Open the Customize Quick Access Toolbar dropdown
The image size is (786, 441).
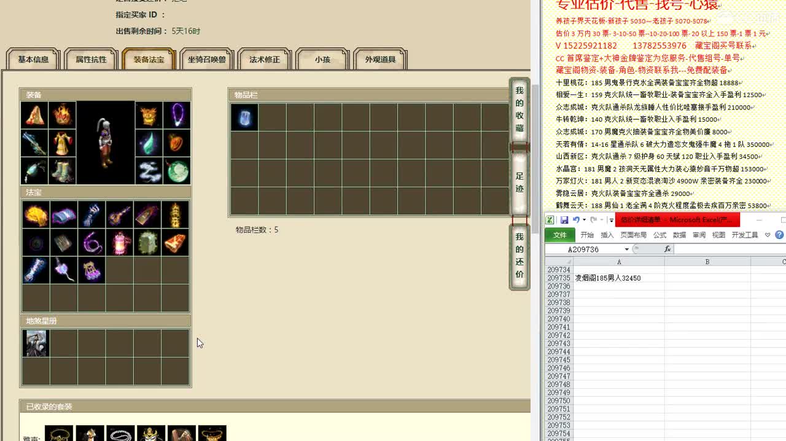coord(612,220)
